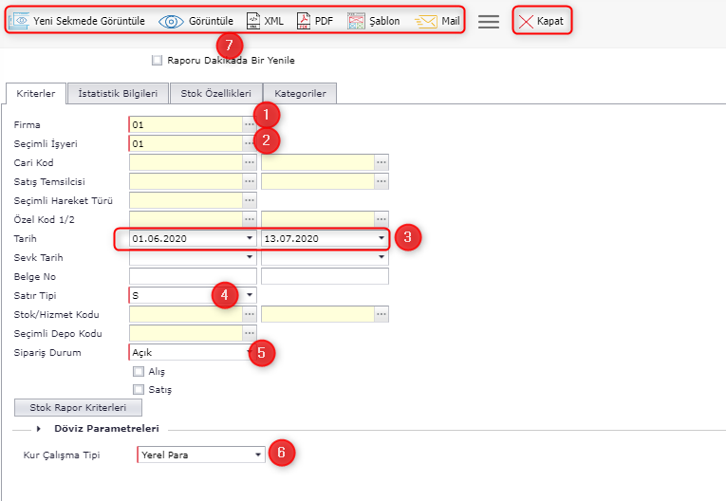Open the Sipariş Durum dropdown
The image size is (726, 501).
[250, 352]
